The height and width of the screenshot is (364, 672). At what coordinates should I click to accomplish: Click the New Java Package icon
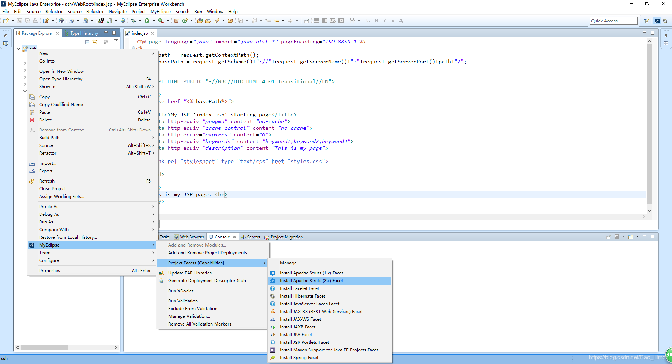point(176,21)
